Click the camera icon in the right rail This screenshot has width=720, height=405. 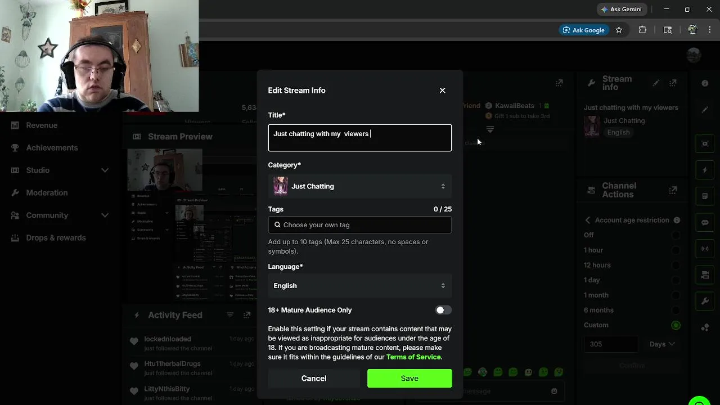coord(705,275)
